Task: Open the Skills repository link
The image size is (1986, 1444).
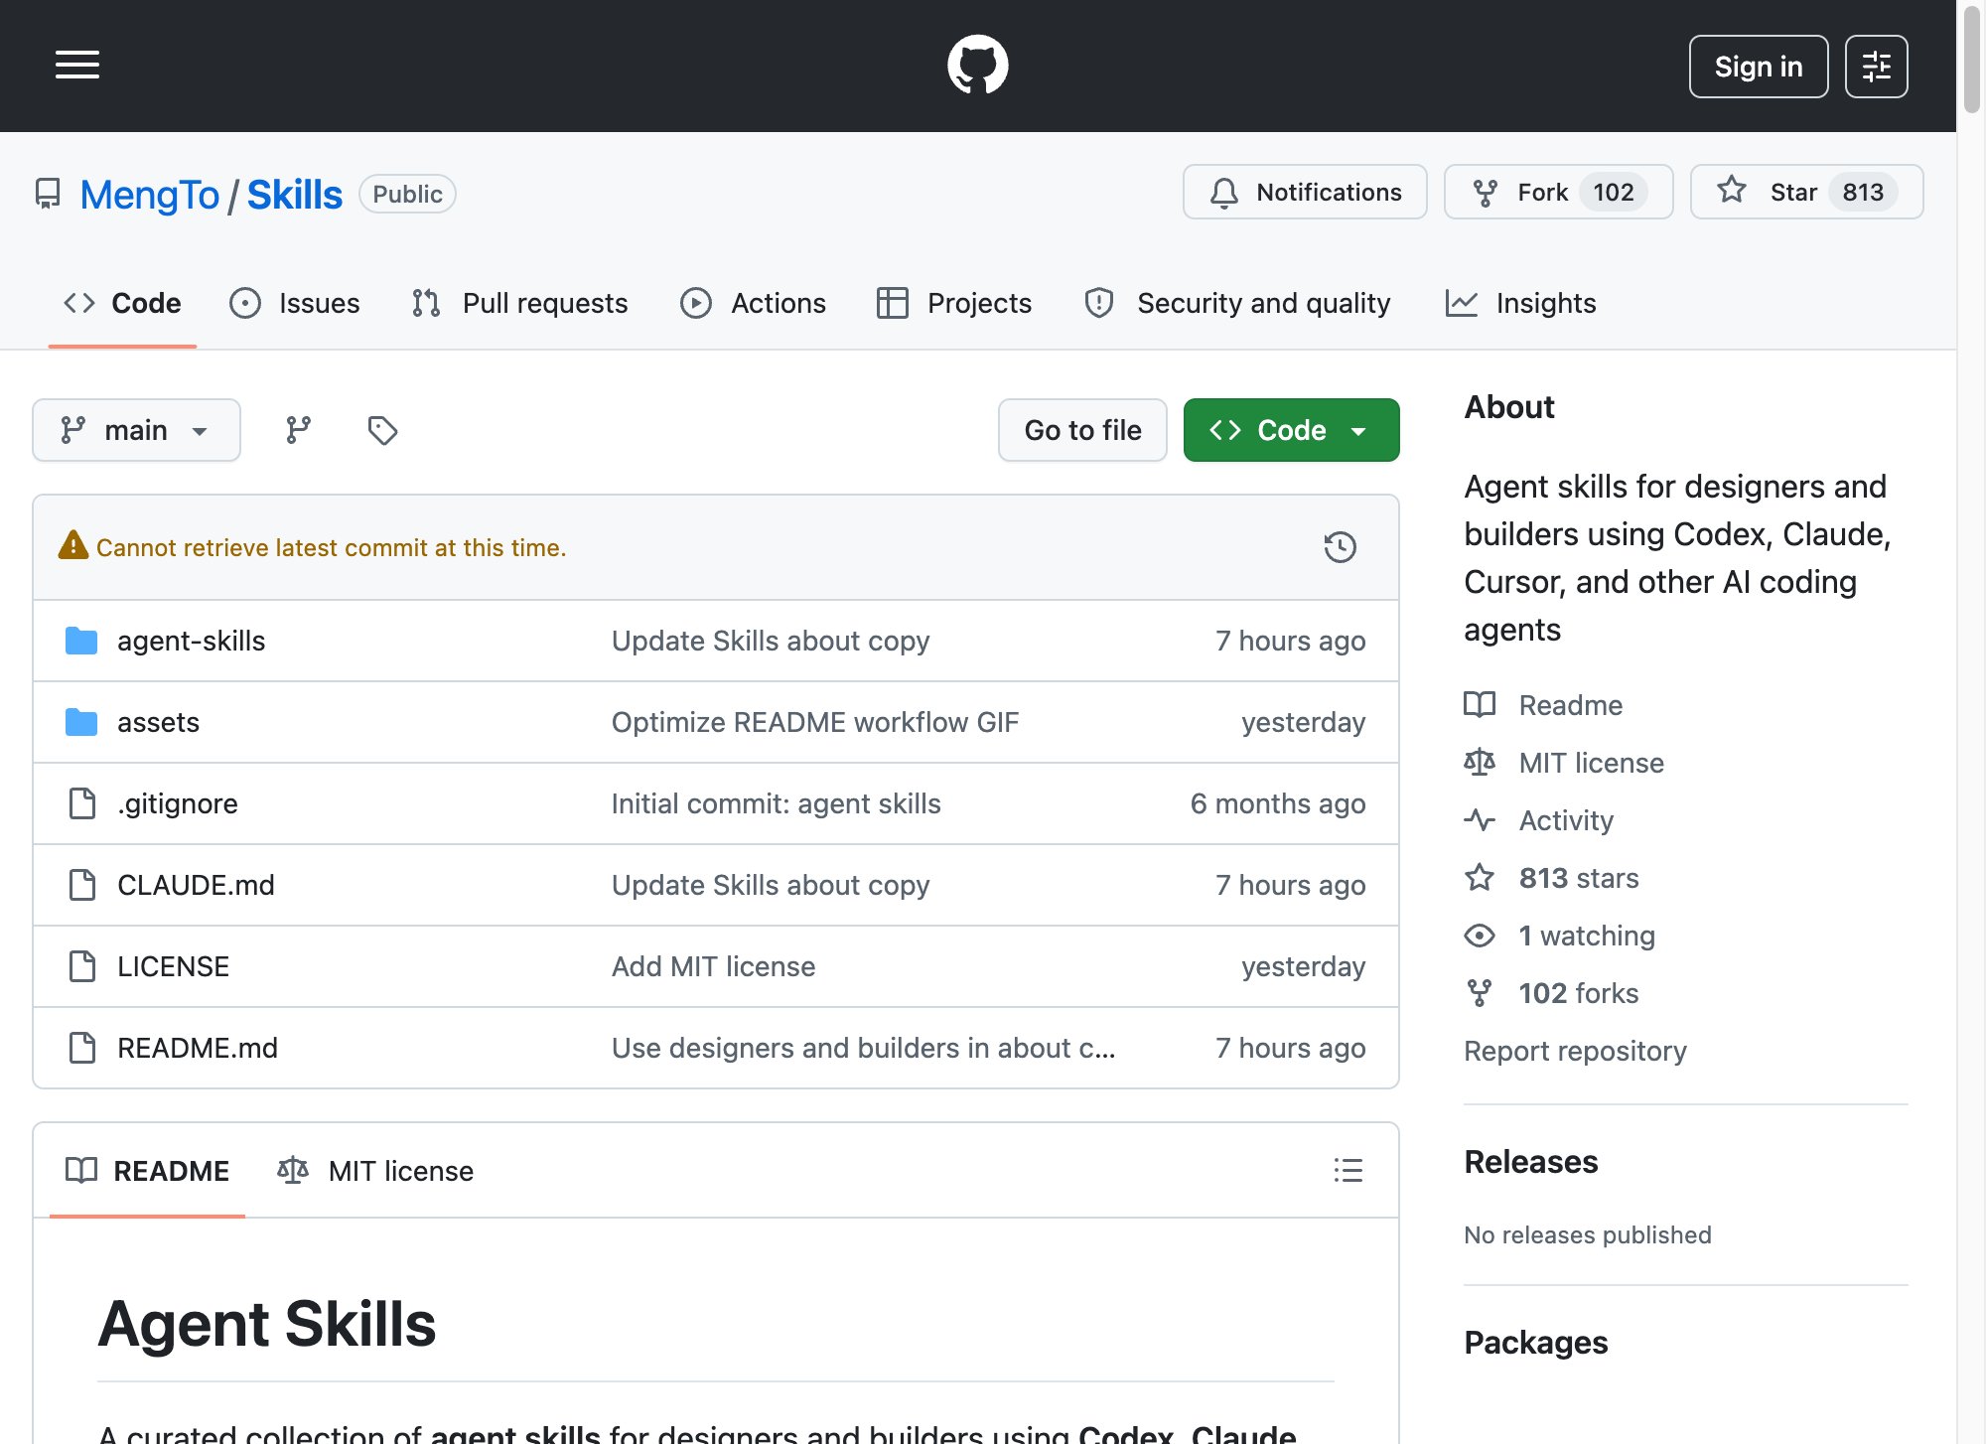Action: [294, 195]
